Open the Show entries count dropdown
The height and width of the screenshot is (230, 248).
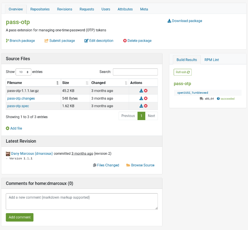23,72
